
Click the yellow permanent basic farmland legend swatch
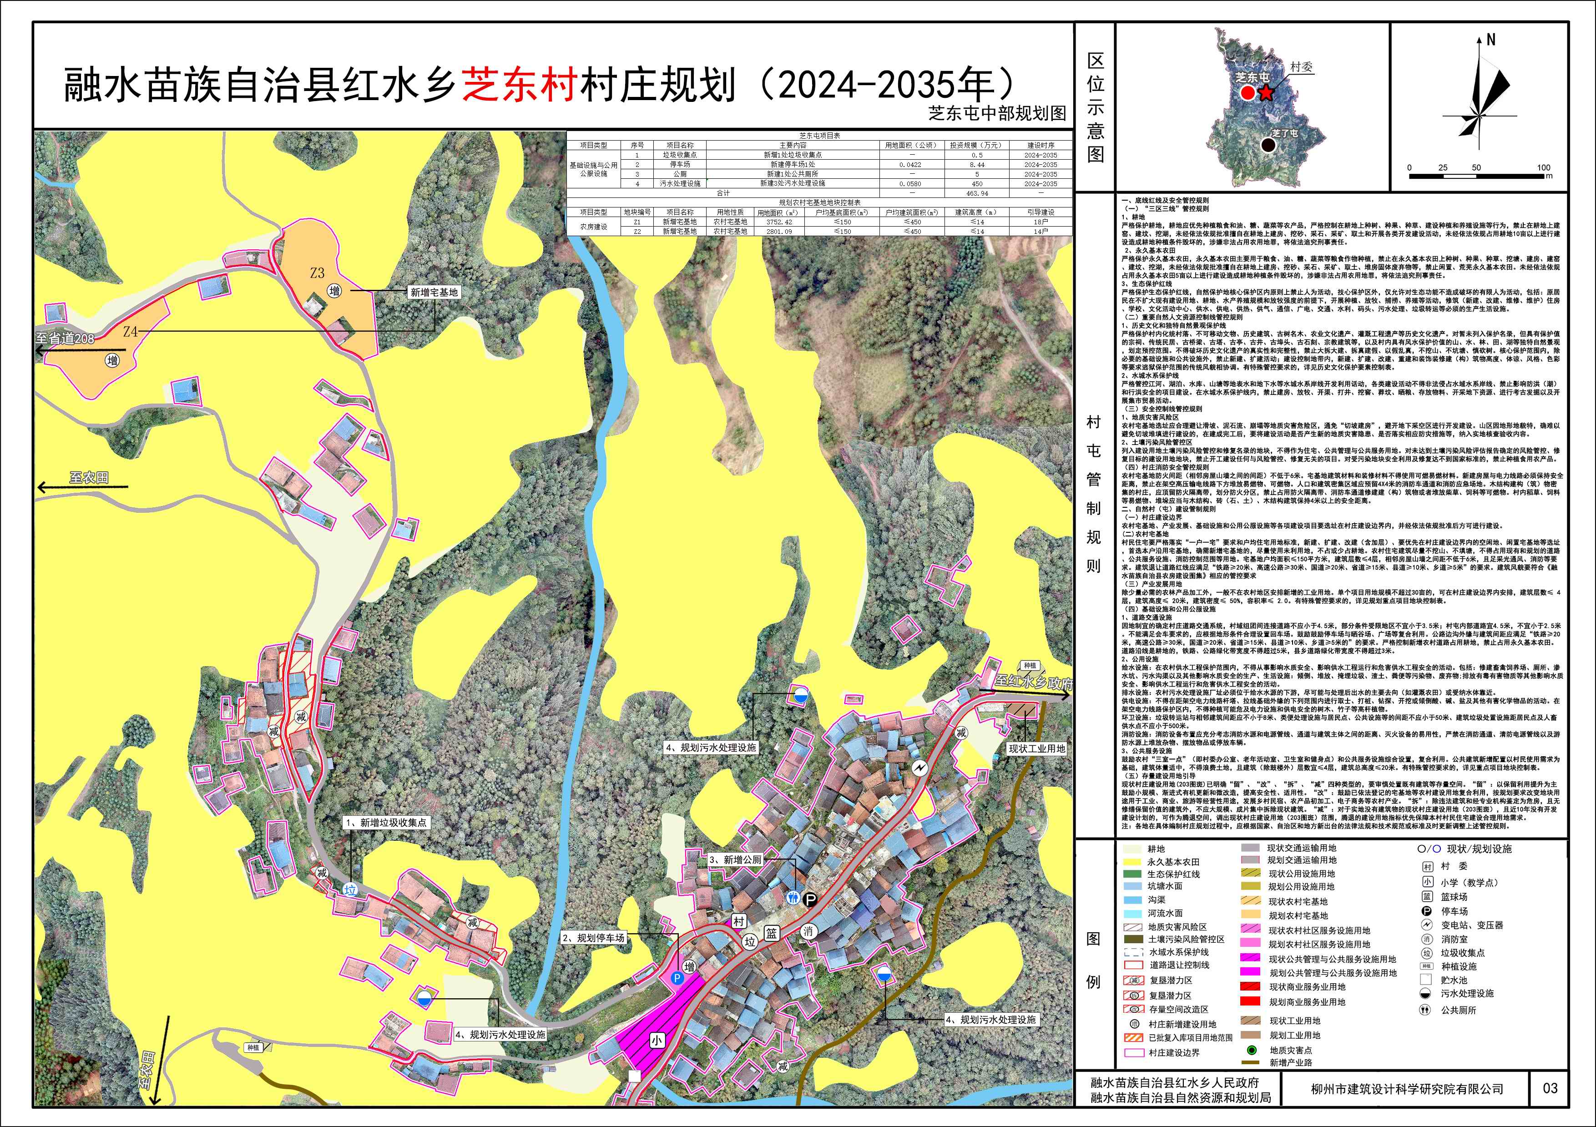1132,861
